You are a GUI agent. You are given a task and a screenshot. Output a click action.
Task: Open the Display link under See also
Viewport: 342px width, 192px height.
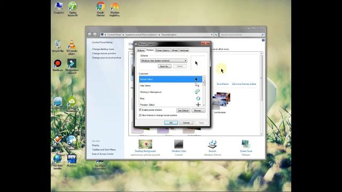[x=96, y=145]
